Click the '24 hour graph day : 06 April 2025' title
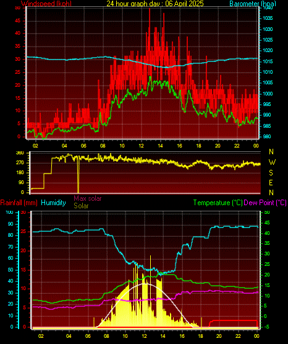Viewport: 288px width, 344px height. tap(155, 3)
